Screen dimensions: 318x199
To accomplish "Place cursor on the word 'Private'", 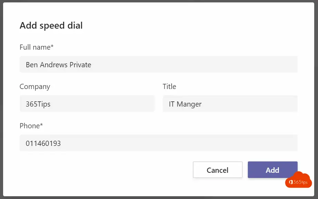I will pos(80,65).
